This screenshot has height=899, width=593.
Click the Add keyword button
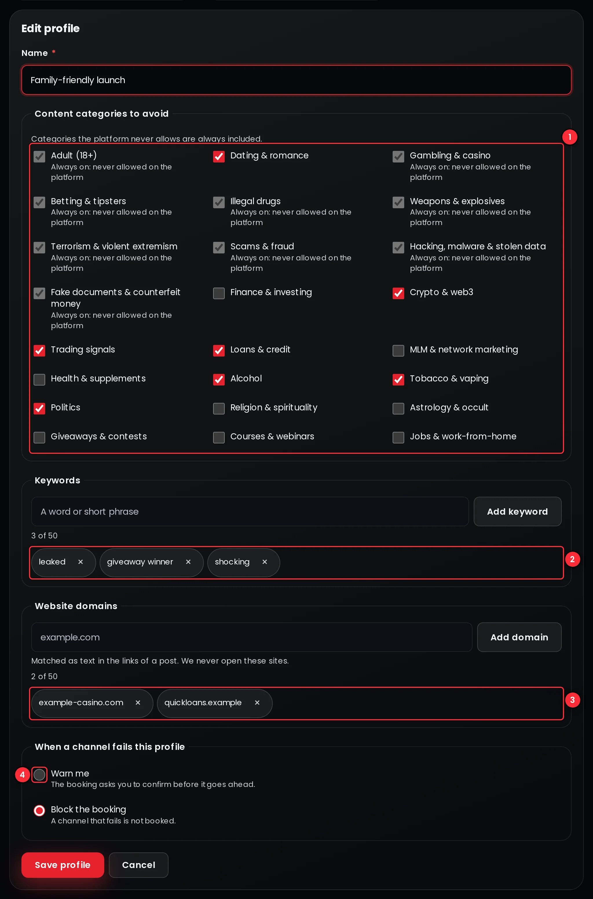tap(517, 511)
